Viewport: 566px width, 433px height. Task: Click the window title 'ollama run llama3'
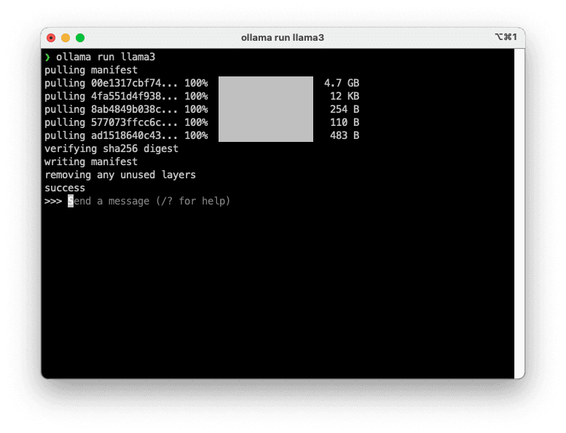coord(283,38)
